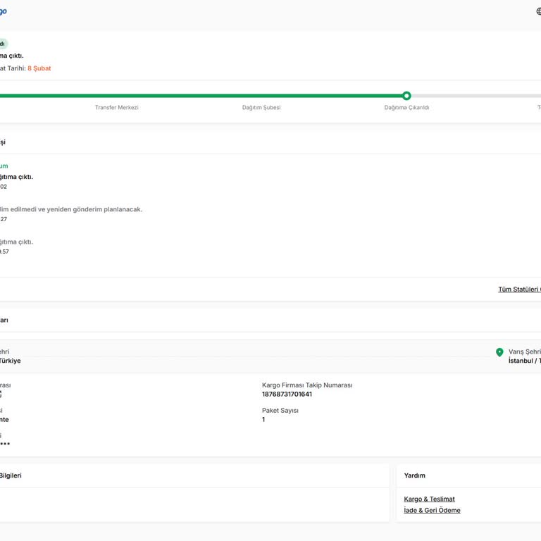Click the green delivery progress bar
Viewport: 541px width, 541px height.
pyautogui.click(x=201, y=96)
